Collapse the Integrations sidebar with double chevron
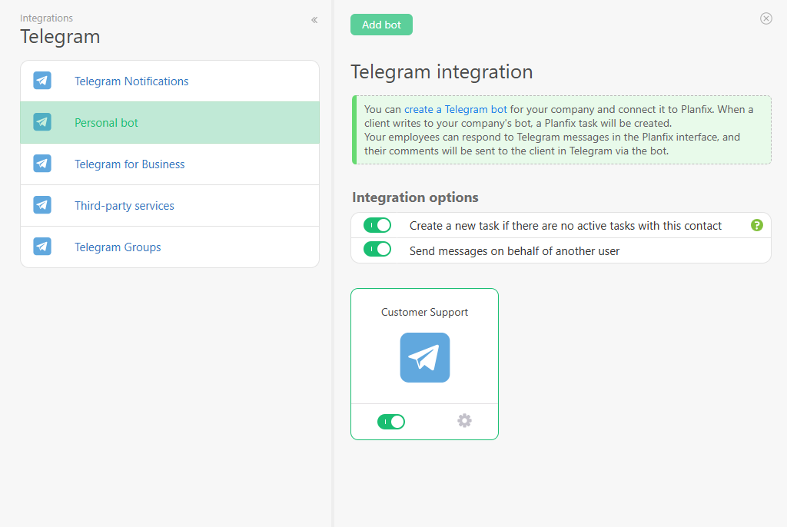This screenshot has width=787, height=527. tap(314, 20)
